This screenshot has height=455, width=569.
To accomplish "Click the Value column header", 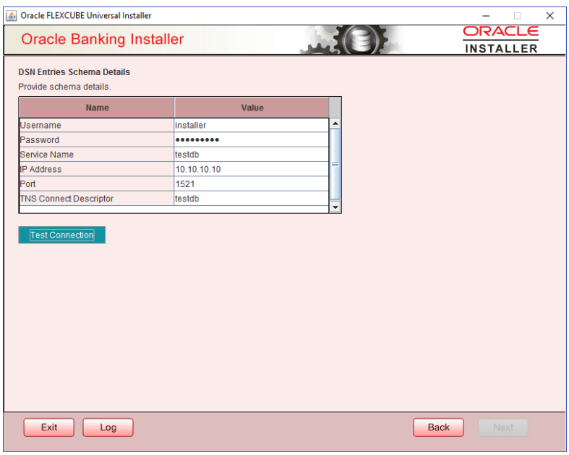I will coord(252,108).
